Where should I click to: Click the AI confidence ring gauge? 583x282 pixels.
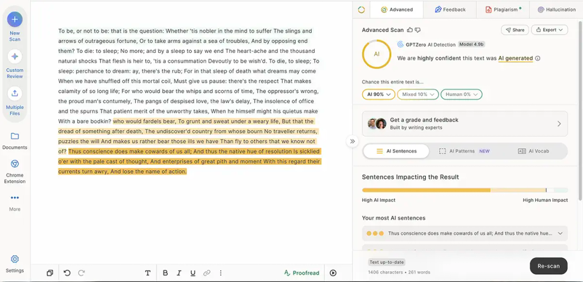point(377,54)
